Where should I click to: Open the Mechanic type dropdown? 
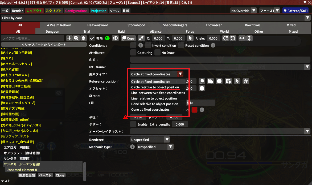pyautogui.click(x=155, y=147)
